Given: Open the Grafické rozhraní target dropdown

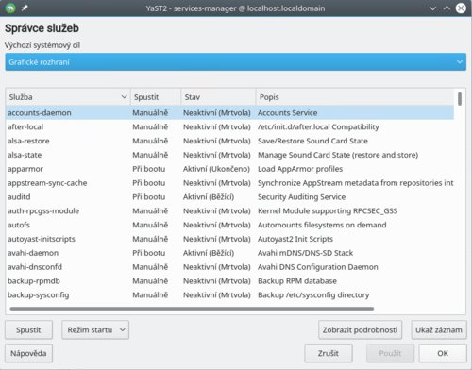Looking at the screenshot, I should (x=236, y=62).
